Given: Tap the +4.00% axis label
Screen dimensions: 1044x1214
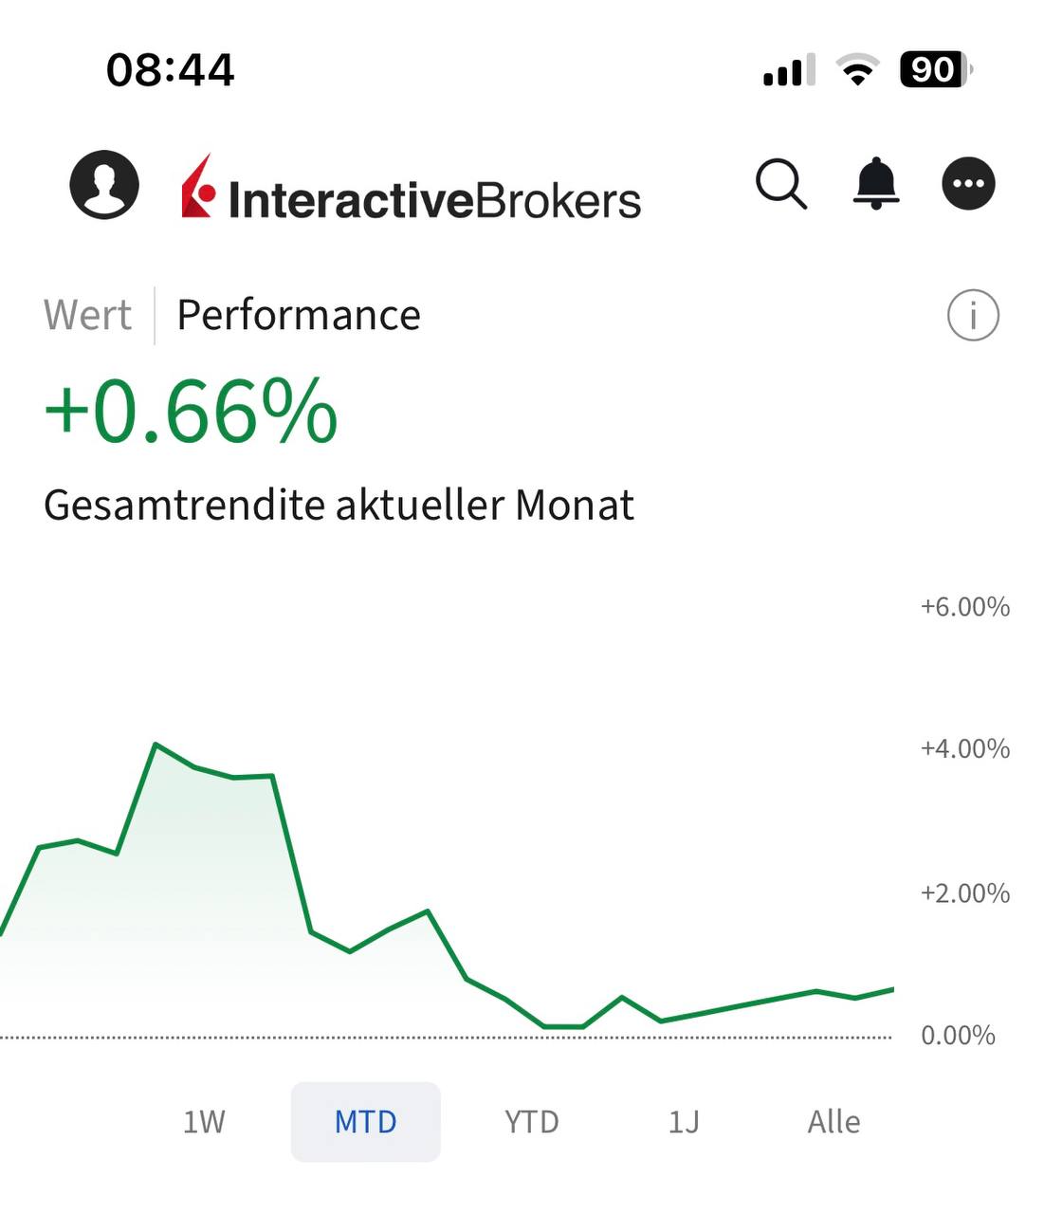Looking at the screenshot, I should [x=964, y=749].
